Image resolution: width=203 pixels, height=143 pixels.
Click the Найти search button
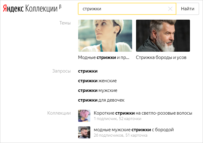pos(188,9)
